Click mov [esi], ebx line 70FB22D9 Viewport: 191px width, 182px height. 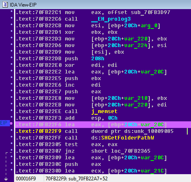pyautogui.click(x=103, y=52)
